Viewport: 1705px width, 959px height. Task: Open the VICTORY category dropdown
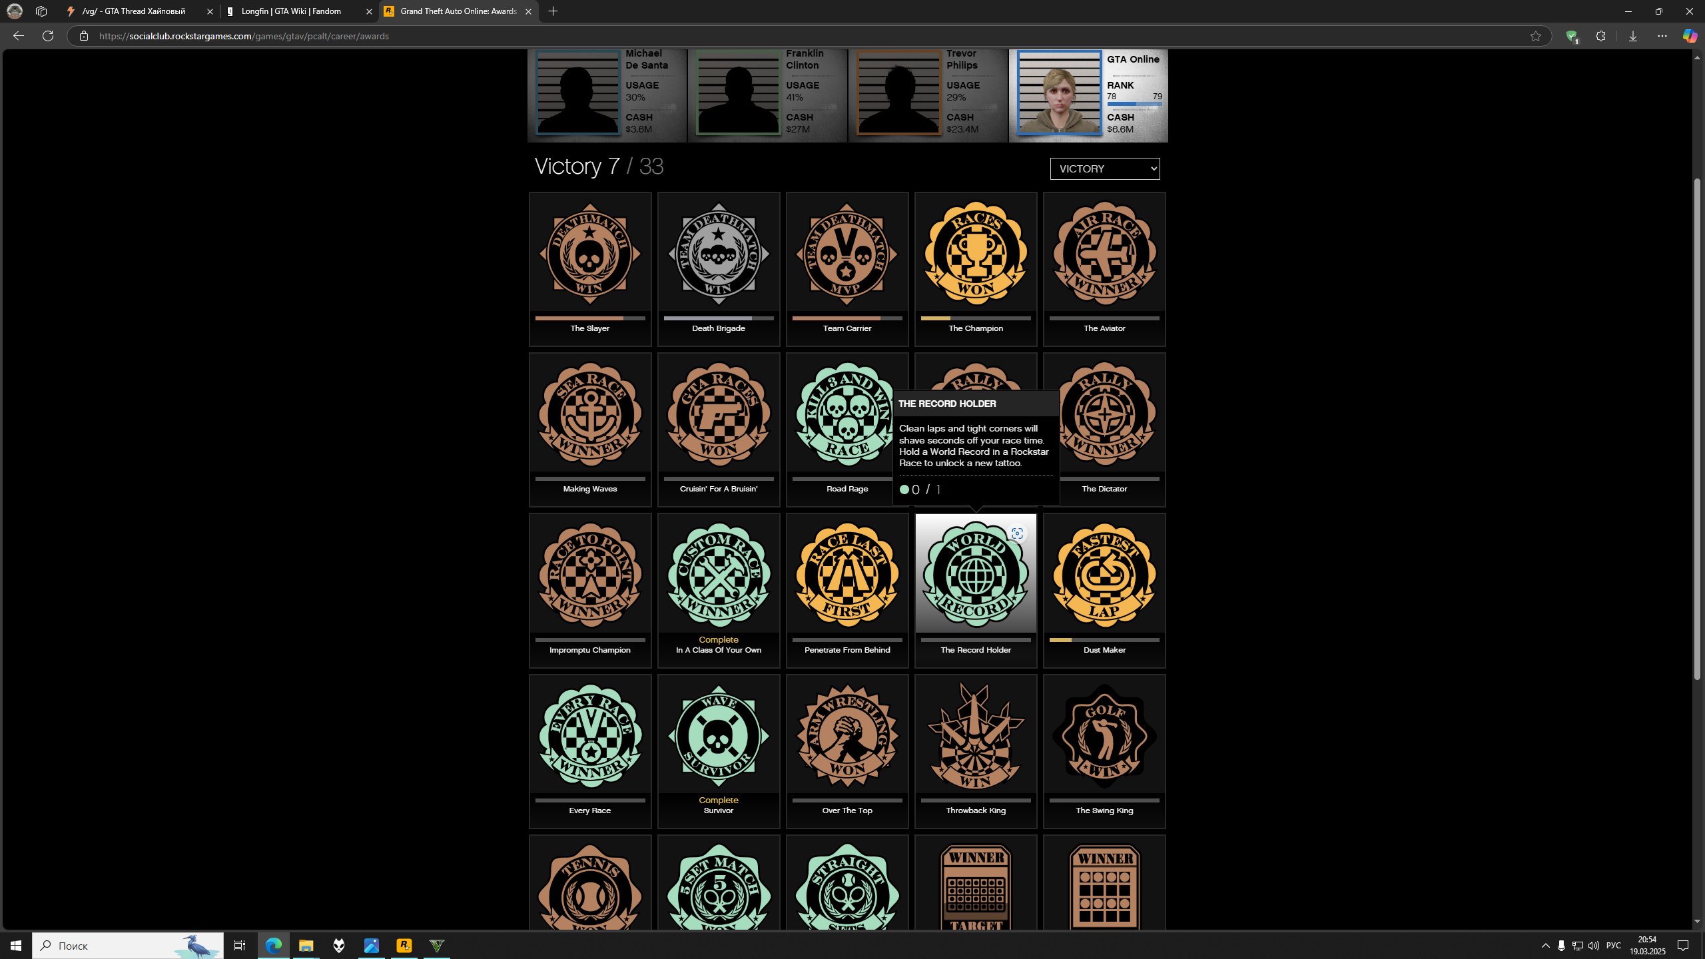click(1104, 168)
